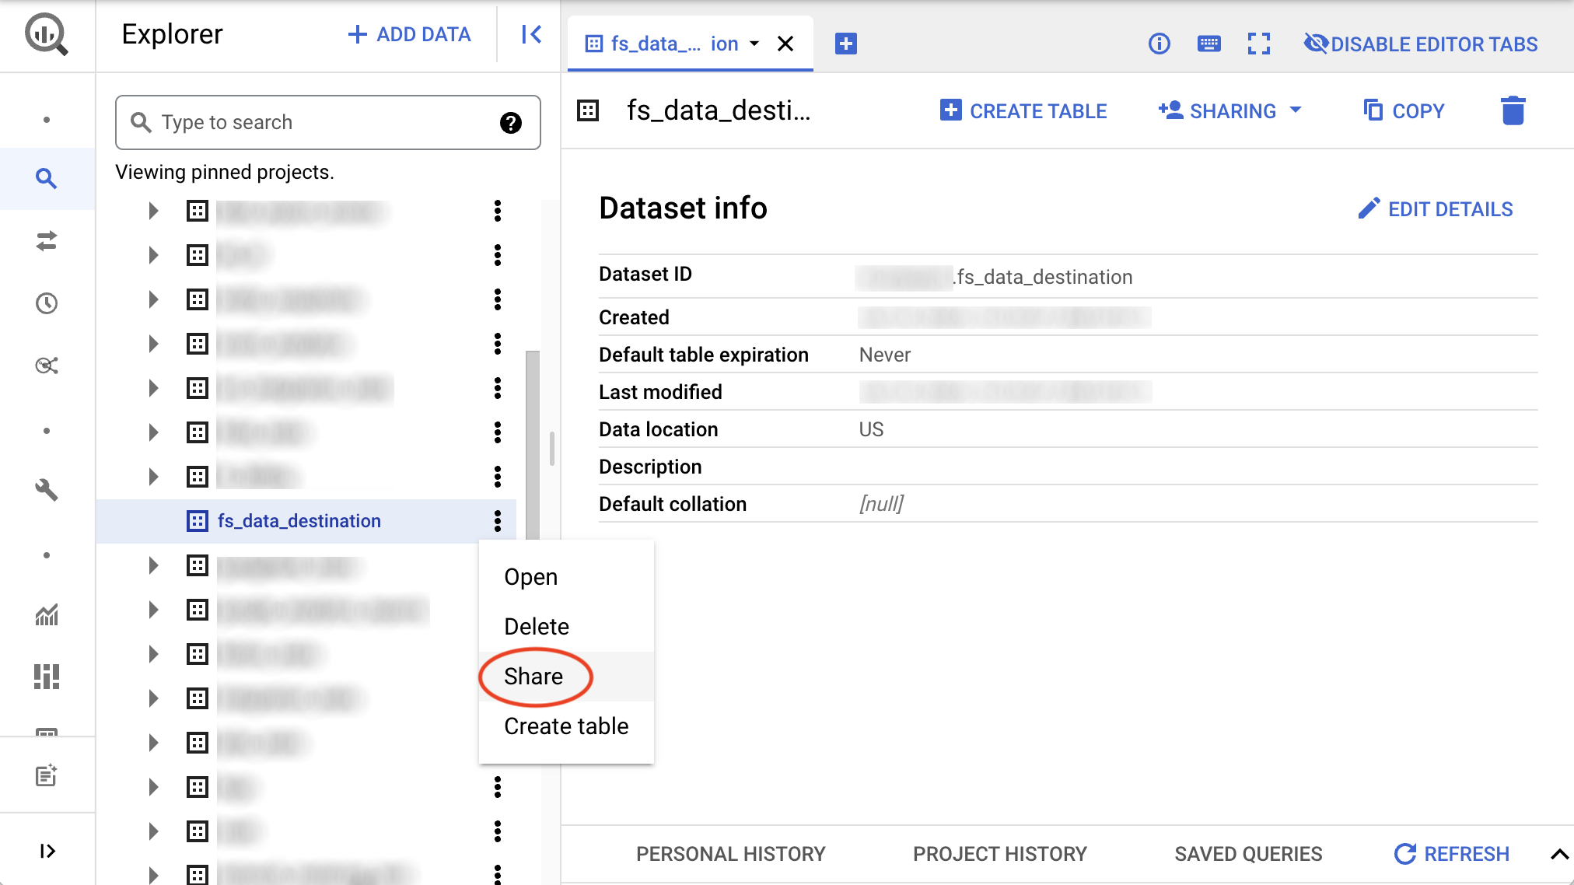Open actions menu for fs_data_destination
The width and height of the screenshot is (1574, 885).
pyautogui.click(x=498, y=521)
